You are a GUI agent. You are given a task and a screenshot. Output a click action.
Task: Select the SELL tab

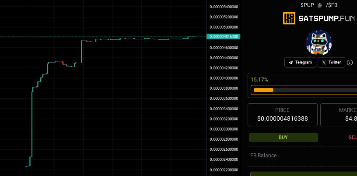click(x=353, y=137)
